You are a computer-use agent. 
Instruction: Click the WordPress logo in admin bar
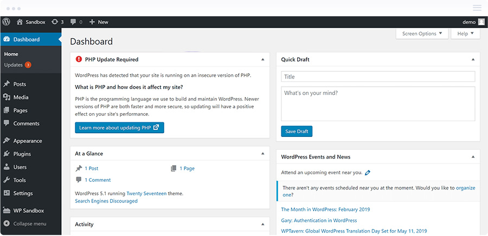6,22
